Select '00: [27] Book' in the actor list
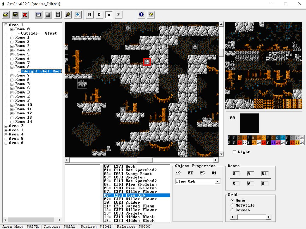The width and height of the screenshot is (306, 229). 136,166
